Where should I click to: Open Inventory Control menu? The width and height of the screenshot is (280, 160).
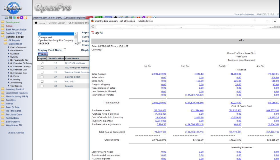tap(15, 89)
